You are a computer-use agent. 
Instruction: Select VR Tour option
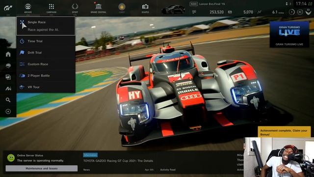(x=46, y=87)
